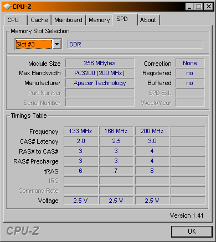Click the empty SPD Ext. field
Viewport: 216px width, 242px height.
(190, 93)
